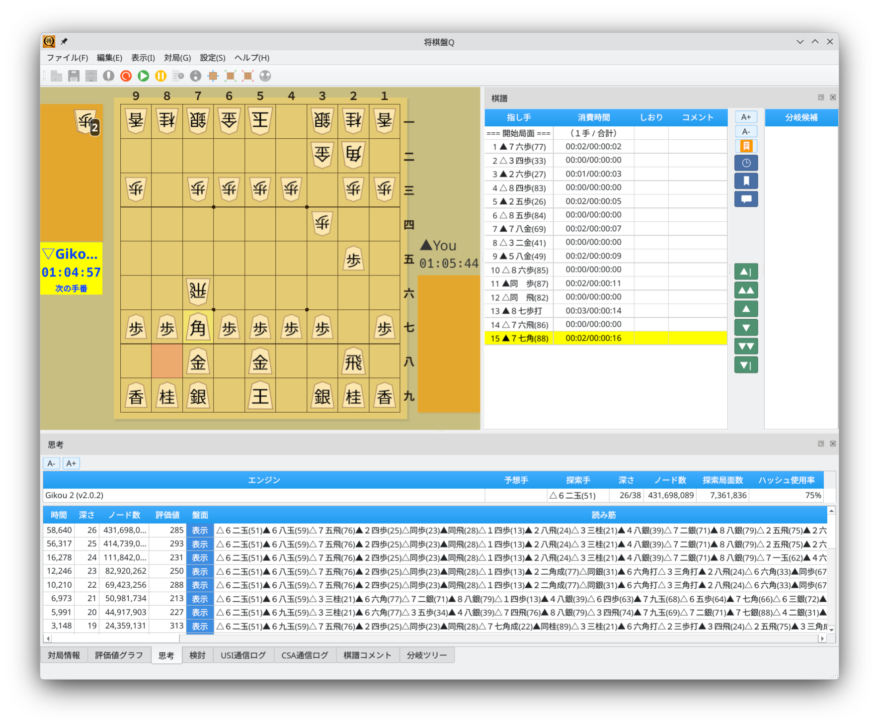This screenshot has height=727, width=879.
Task: Click 表示 on the depth-26 analysis line
Action: (x=200, y=530)
